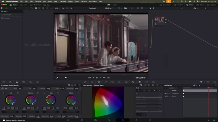Switch to the Edit page tab

(95, 120)
